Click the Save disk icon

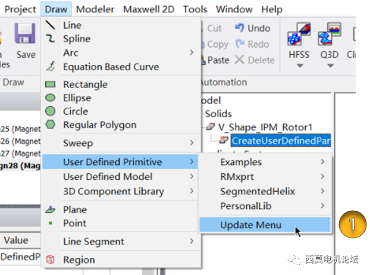coord(26,34)
